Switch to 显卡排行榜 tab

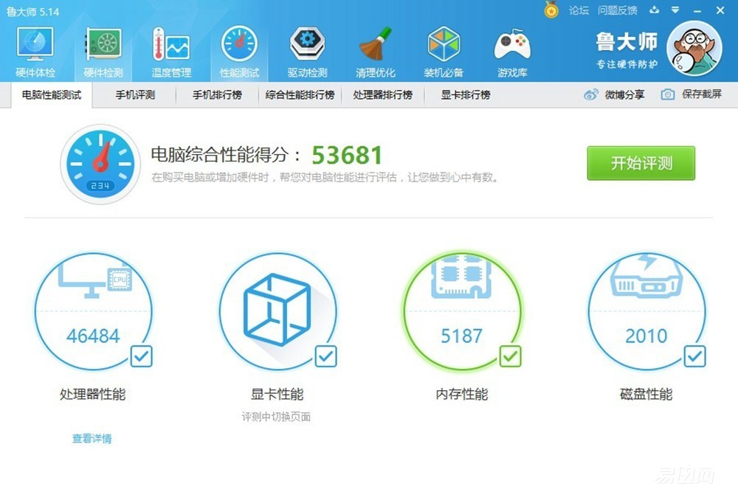click(x=466, y=94)
